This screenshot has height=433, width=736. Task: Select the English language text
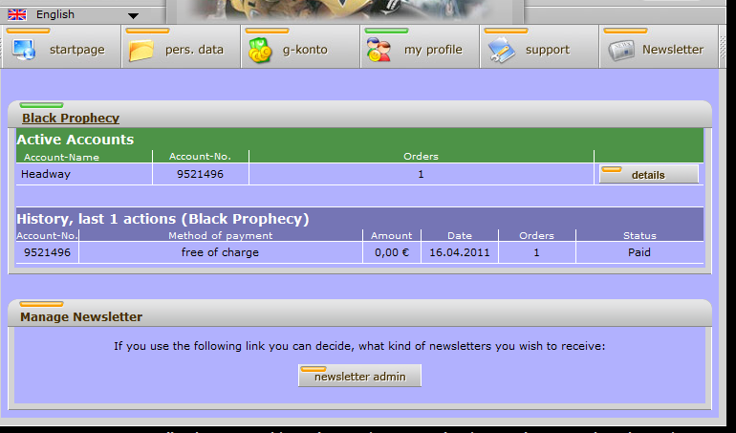(x=55, y=14)
